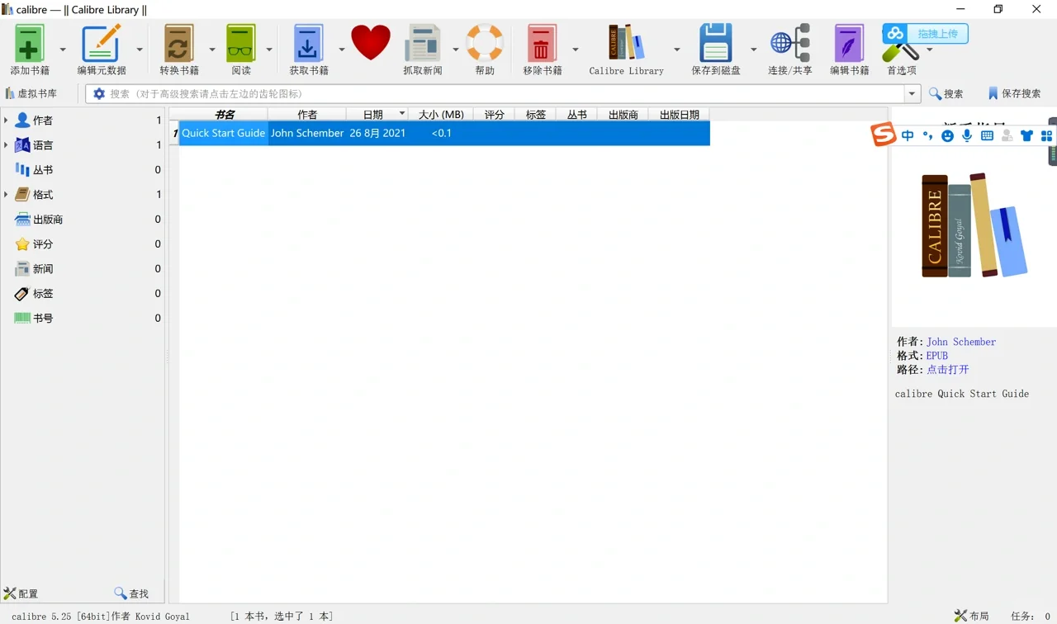Image resolution: width=1057 pixels, height=624 pixels.
Task: Click the red heart donate icon
Action: pyautogui.click(x=371, y=42)
